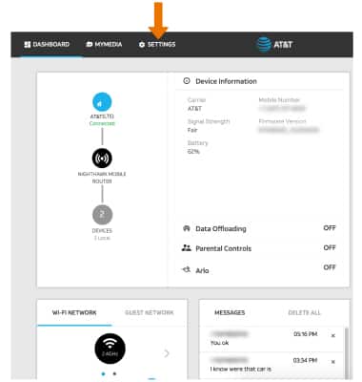The height and width of the screenshot is (382, 362).
Task: Click the Messages header label
Action: [x=230, y=312]
